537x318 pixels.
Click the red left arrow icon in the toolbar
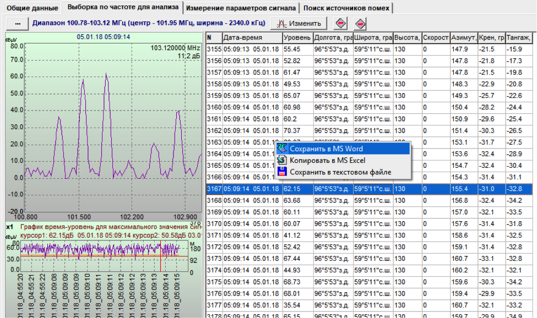(341, 24)
